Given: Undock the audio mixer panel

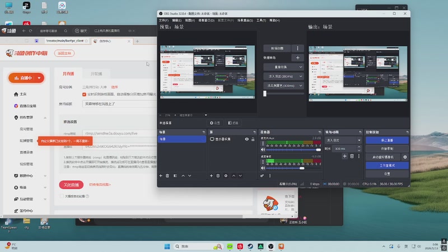Looking at the screenshot, I should click(x=320, y=132).
